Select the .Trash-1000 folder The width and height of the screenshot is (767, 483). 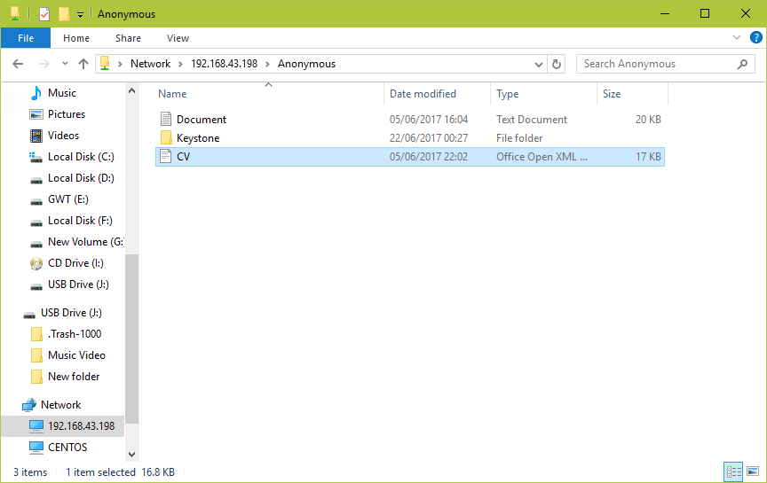pyautogui.click(x=75, y=334)
